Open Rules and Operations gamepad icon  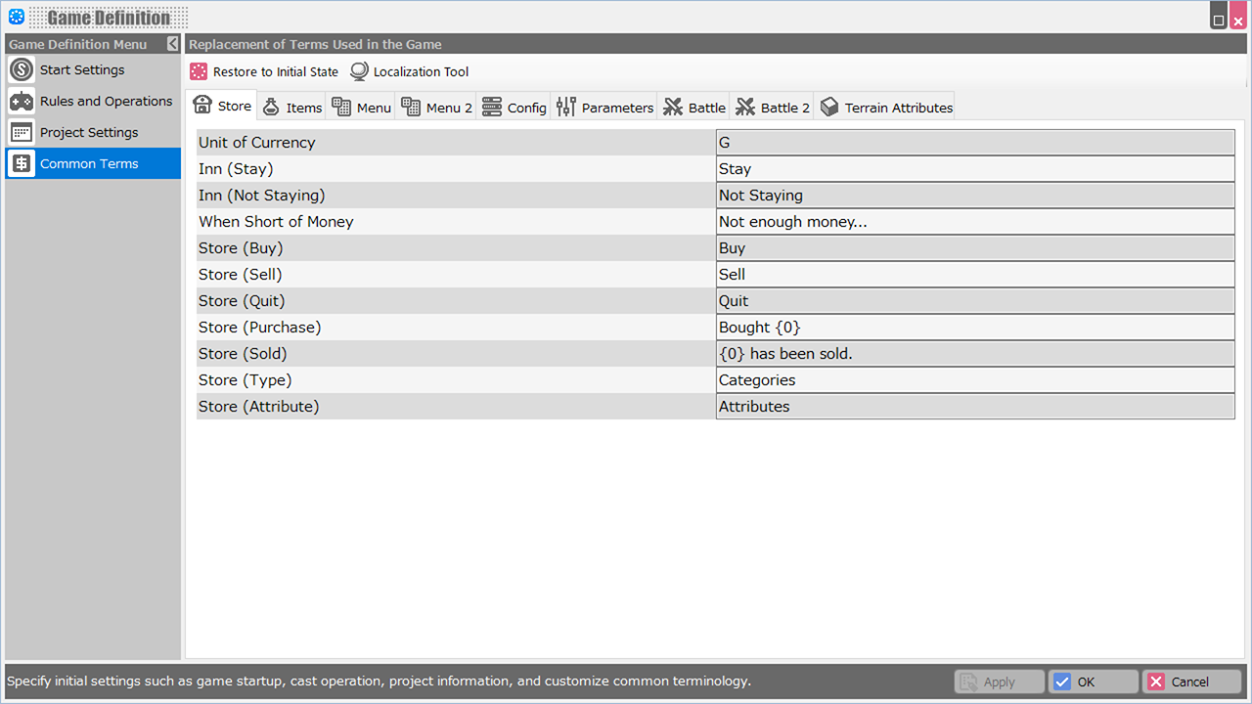tap(22, 102)
